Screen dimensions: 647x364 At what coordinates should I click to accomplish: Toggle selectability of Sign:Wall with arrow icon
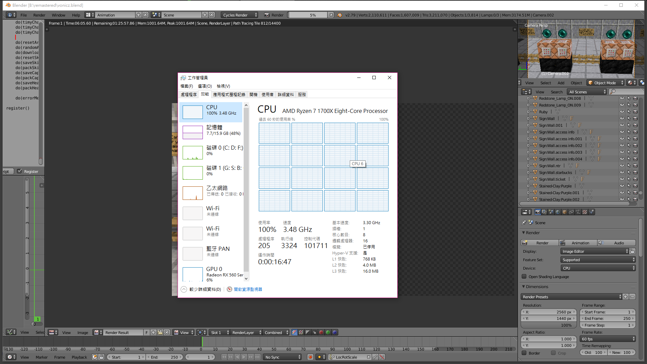[x=629, y=119]
